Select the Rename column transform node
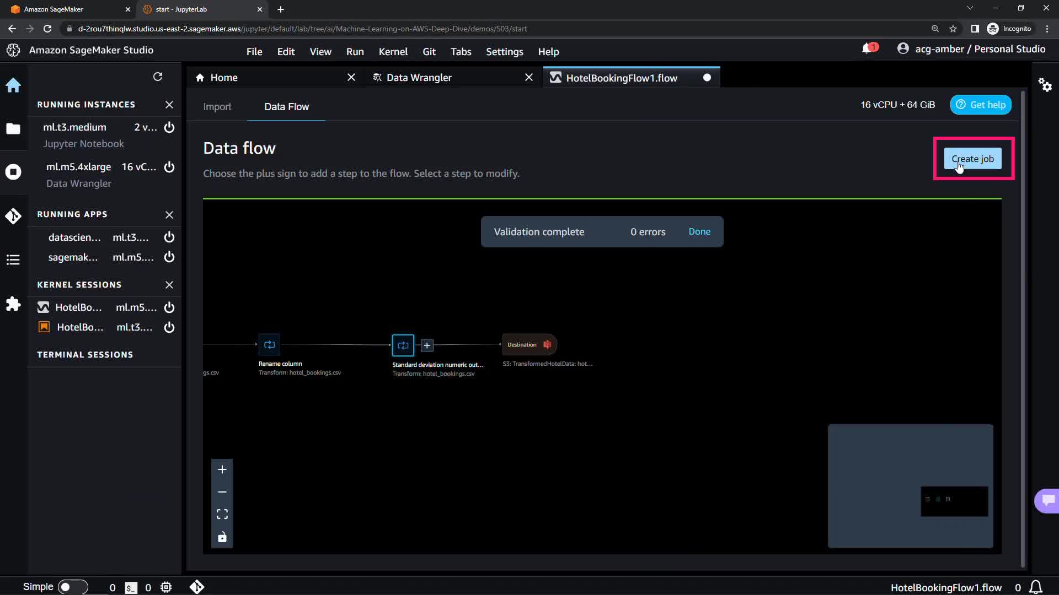 (x=269, y=345)
